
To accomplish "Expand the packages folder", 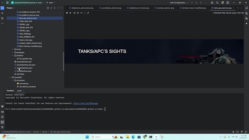I will 13,53.
